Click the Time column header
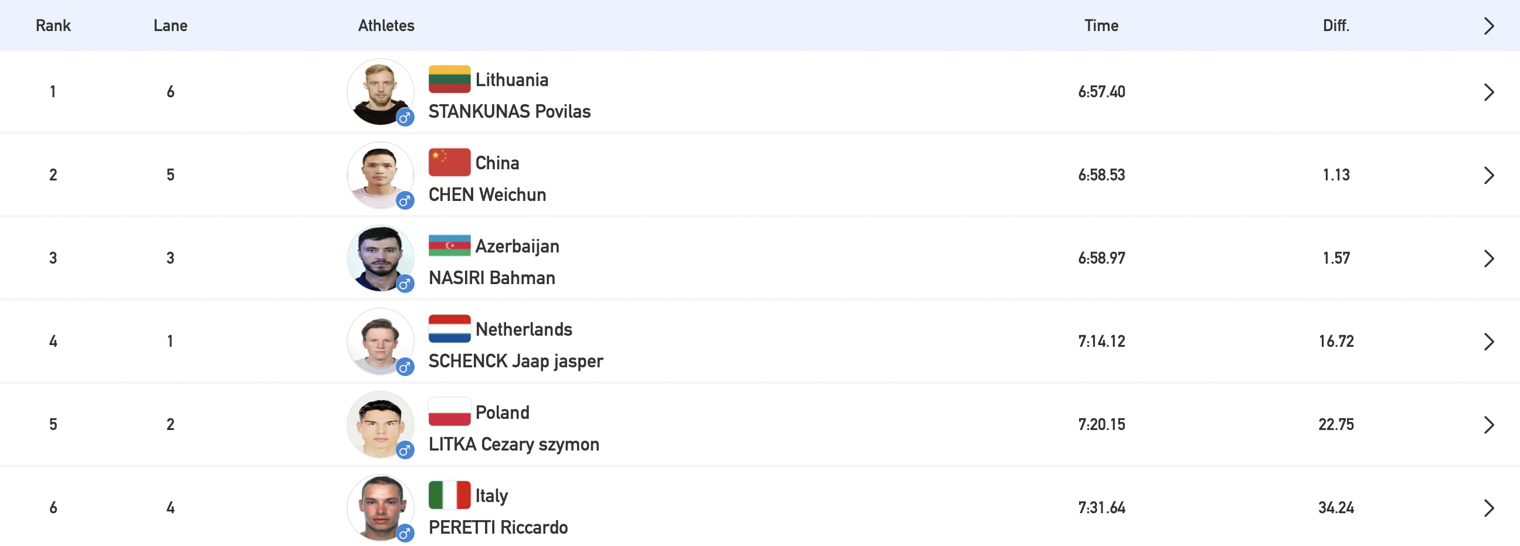 [x=1101, y=25]
